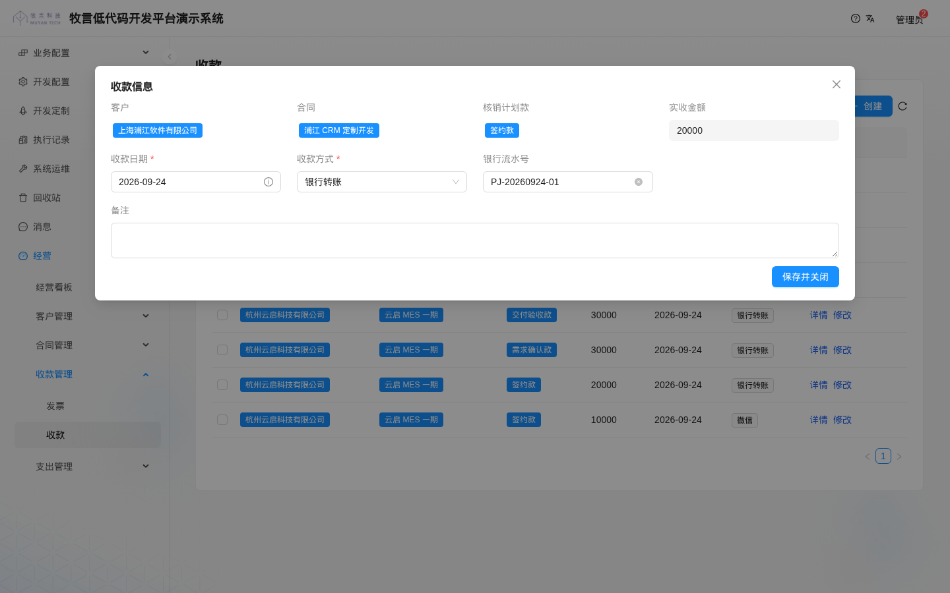Go to the previous page arrow
The image size is (950, 593).
click(868, 456)
